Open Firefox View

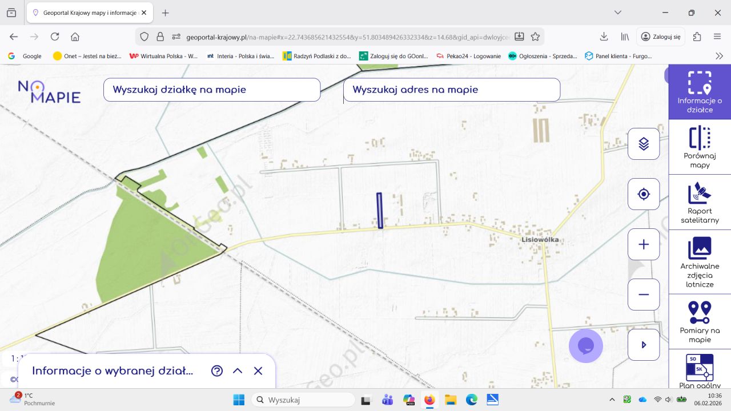[11, 13]
